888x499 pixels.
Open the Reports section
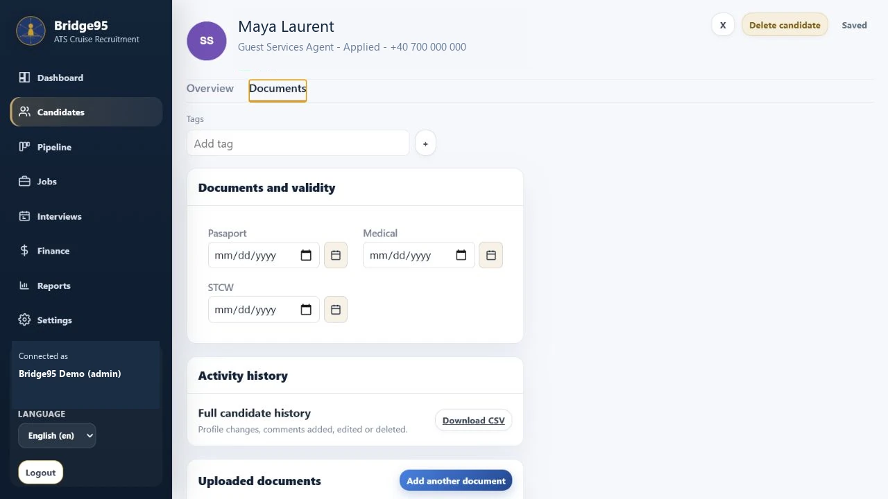pos(86,286)
